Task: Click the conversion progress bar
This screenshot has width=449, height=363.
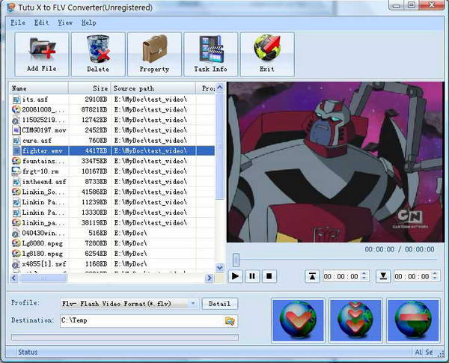Action: coord(125,338)
